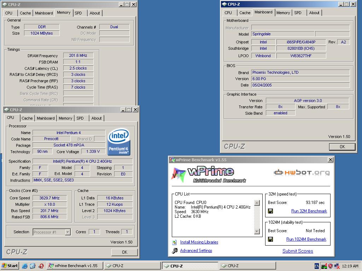Click the hwbot.org logo in wPrime

pos(302,172)
